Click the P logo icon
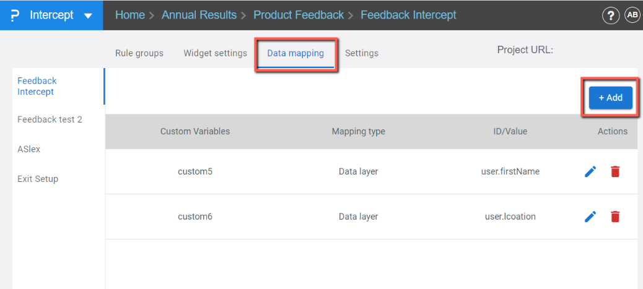The height and width of the screenshot is (289, 643). (15, 15)
